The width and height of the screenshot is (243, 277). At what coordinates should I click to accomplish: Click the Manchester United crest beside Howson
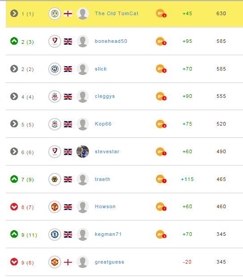pyautogui.click(x=55, y=207)
